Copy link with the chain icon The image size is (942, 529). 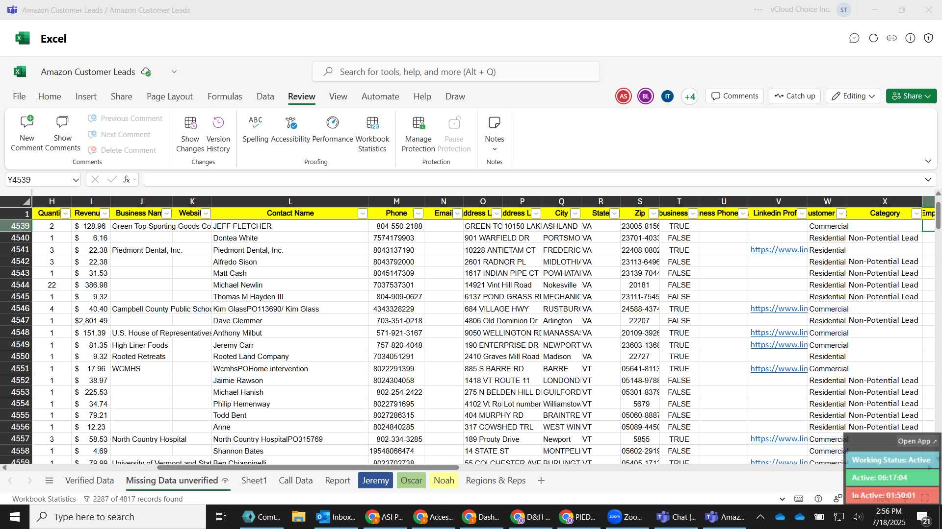tap(891, 38)
